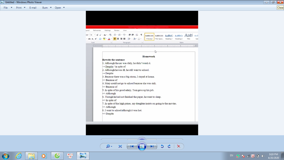
Task: Open Windows Media Player from the taskbar
Action: coord(44,156)
